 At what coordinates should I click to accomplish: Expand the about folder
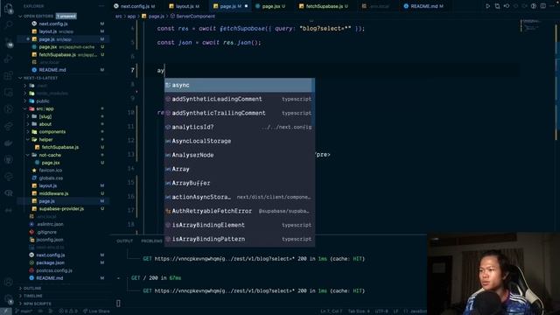coord(45,124)
